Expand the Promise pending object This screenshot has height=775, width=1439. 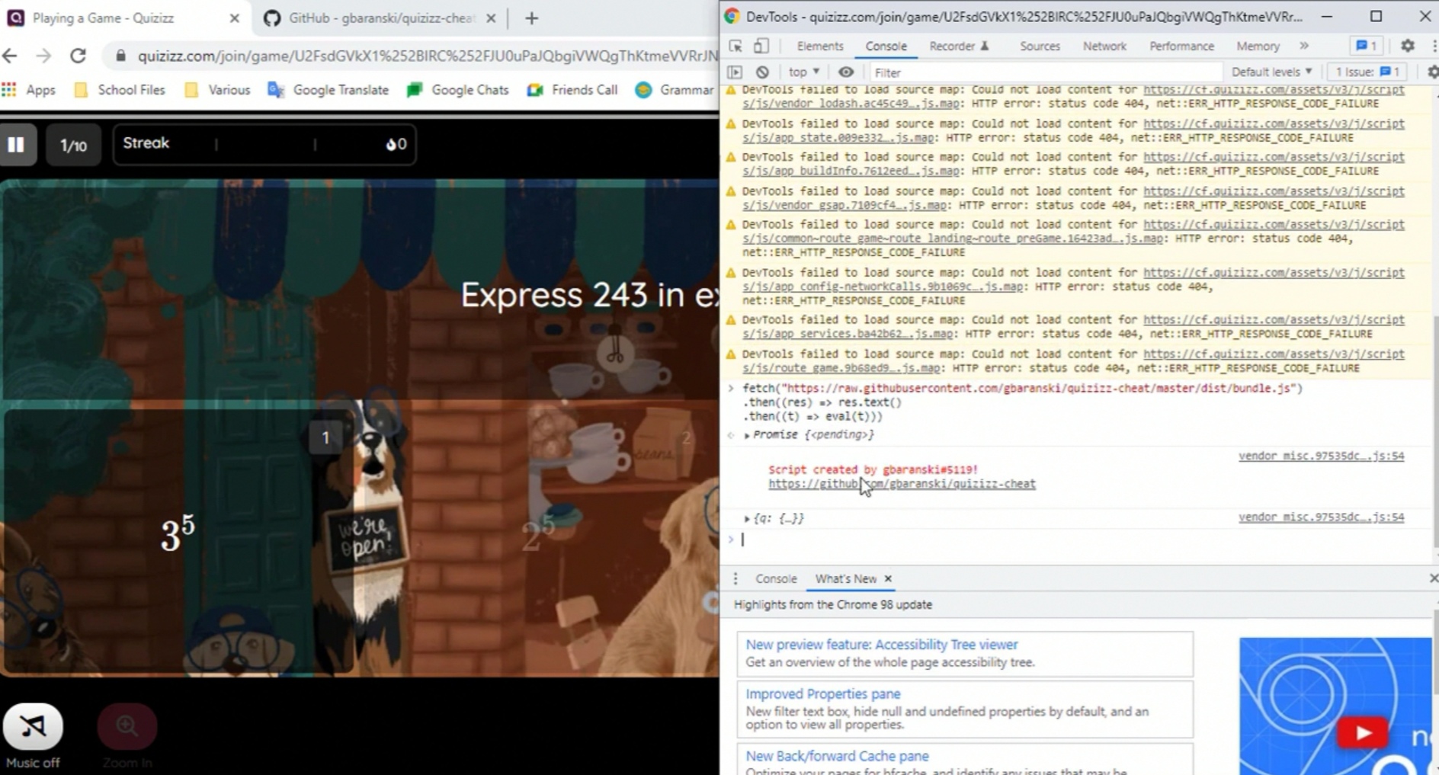pos(747,435)
